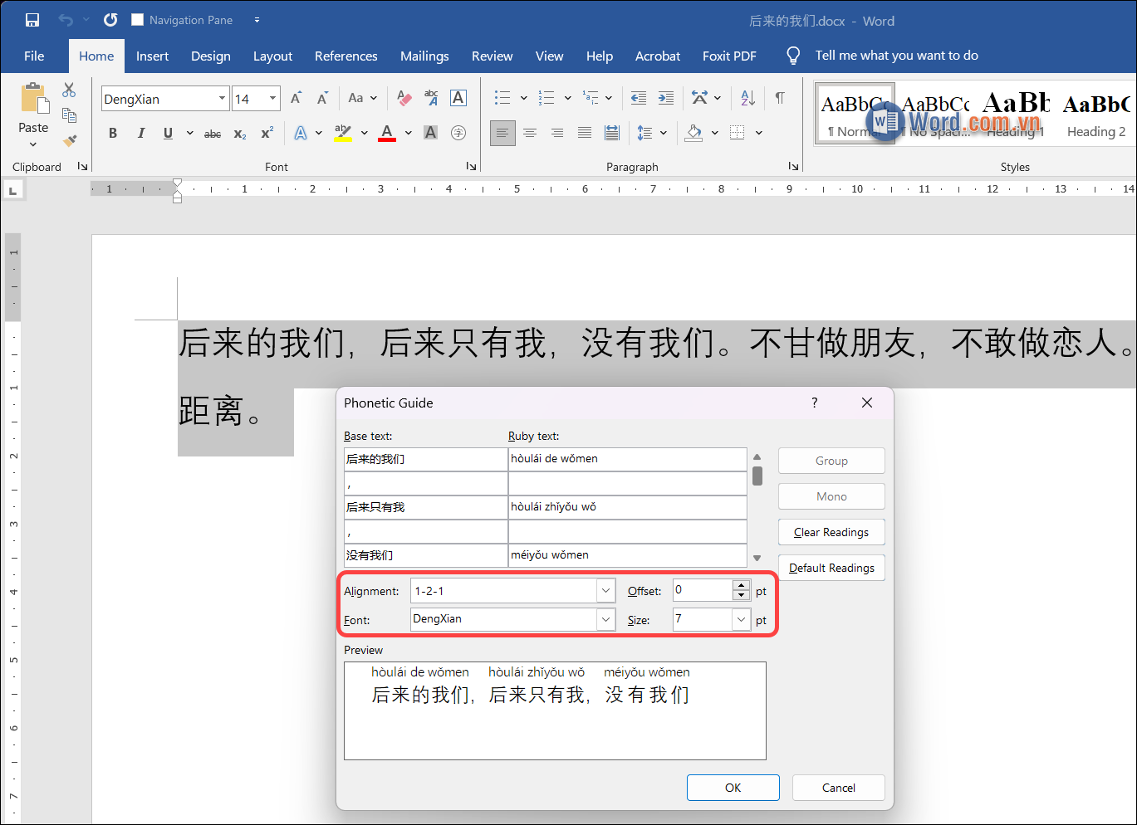Click OK in Phonetic Guide dialog

[x=733, y=788]
